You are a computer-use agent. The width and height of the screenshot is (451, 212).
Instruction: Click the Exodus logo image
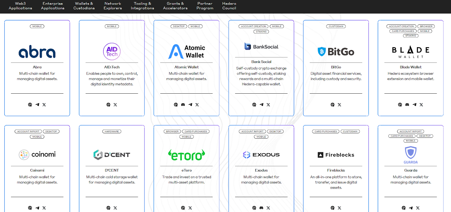coord(261,155)
